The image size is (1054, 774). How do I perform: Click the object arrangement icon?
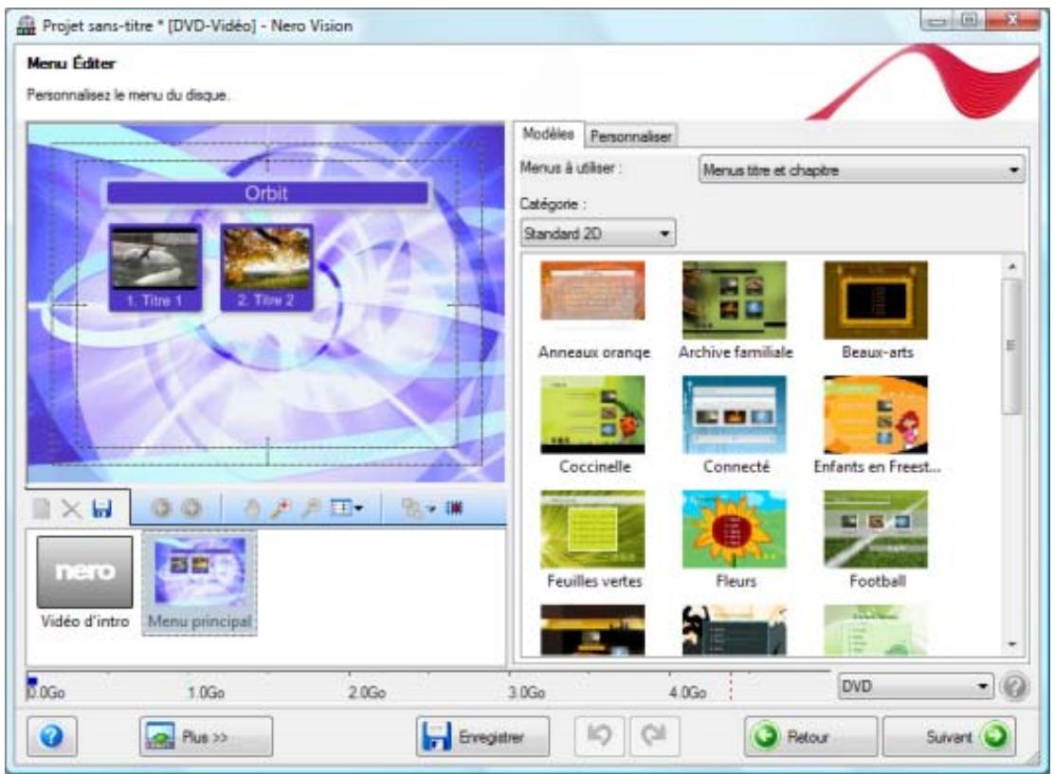(x=412, y=509)
